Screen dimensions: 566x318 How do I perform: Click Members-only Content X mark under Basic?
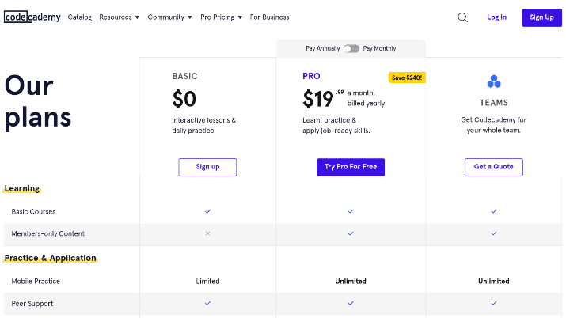click(207, 233)
